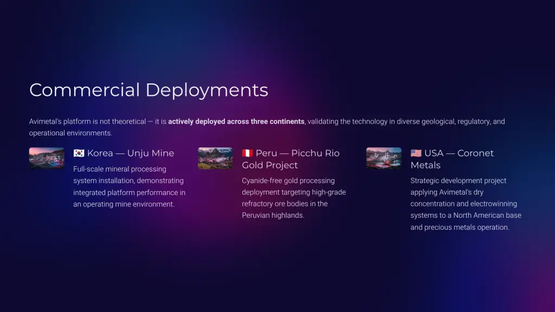Click "operational environments." ending the intro paragraph
The image size is (555, 312).
[70, 133]
